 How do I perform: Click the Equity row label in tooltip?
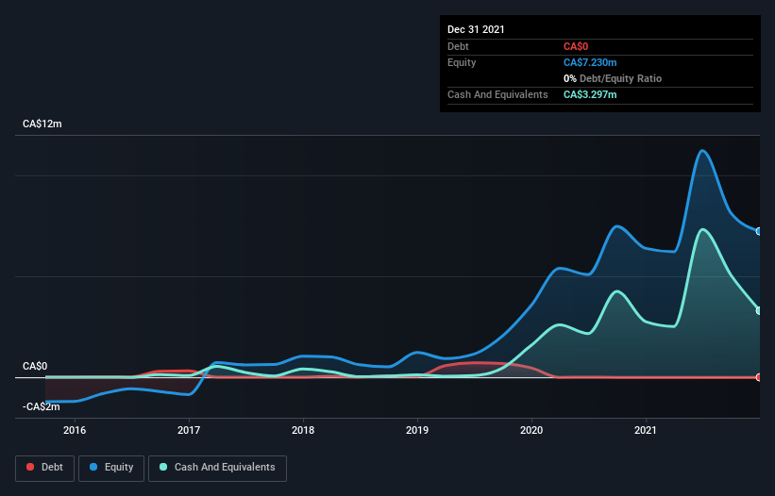pos(462,62)
